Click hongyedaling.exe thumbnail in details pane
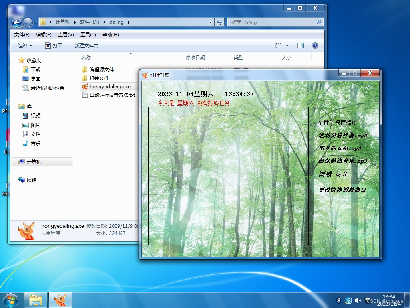The height and width of the screenshot is (308, 410). coord(27,231)
